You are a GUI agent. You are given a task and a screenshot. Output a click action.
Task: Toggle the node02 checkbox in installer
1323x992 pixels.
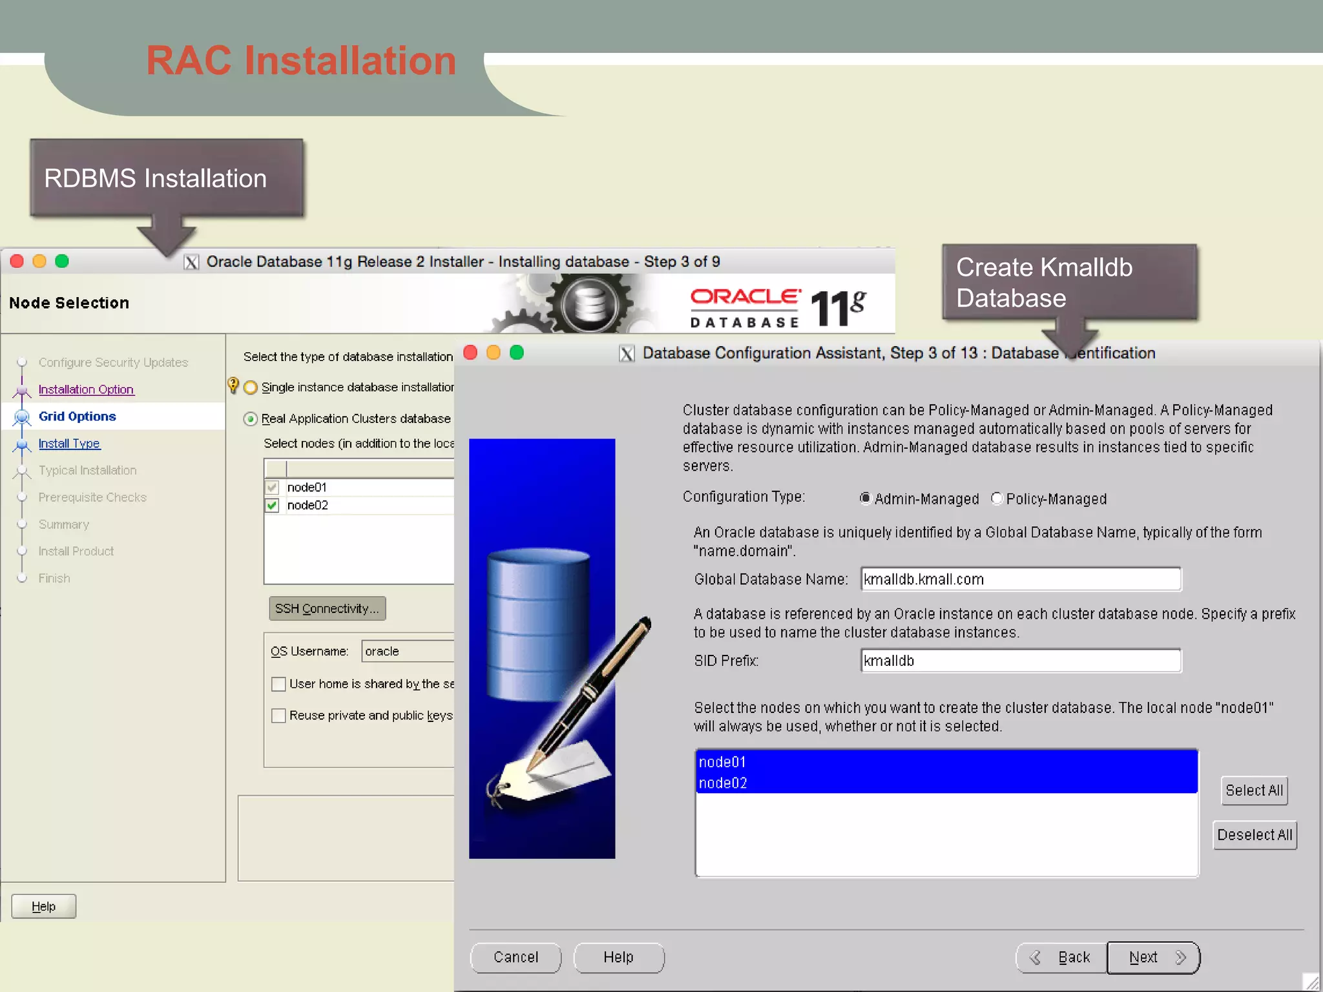click(x=273, y=505)
